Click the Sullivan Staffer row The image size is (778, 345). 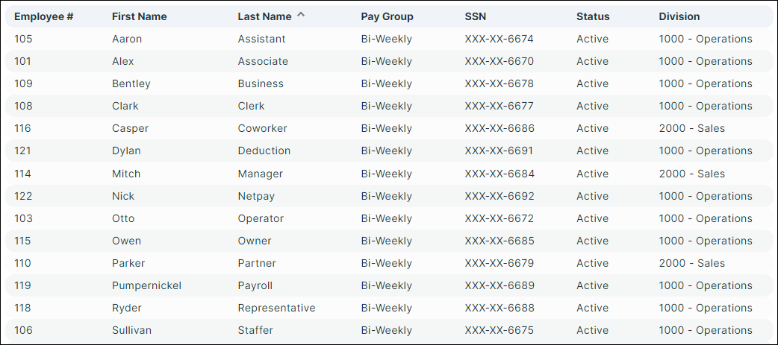[x=389, y=330]
